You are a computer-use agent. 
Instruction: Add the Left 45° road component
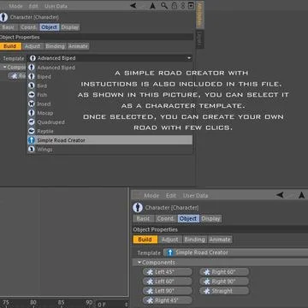click(x=168, y=272)
